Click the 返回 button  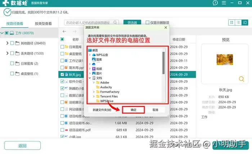point(22,145)
